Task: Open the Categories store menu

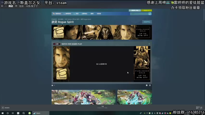Action: (x=76, y=14)
